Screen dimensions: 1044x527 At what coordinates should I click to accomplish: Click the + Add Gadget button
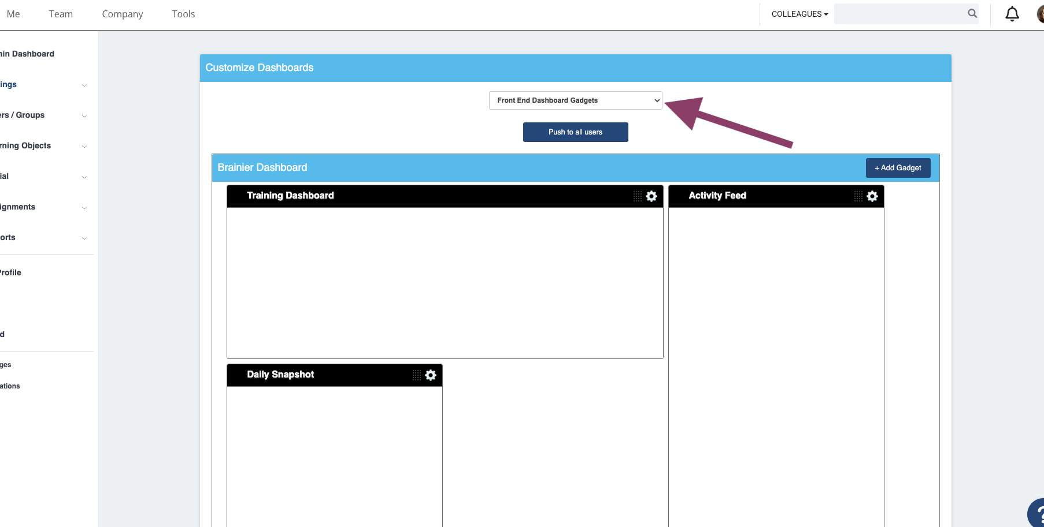tap(898, 168)
